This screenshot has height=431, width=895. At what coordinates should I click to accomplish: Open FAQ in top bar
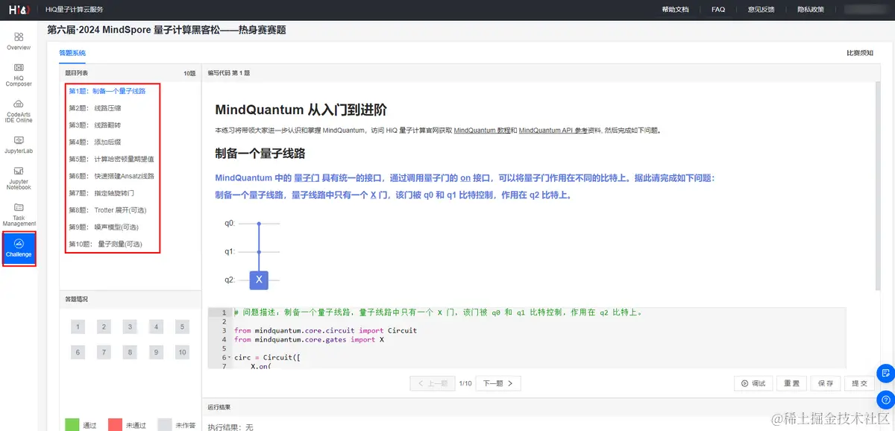[x=718, y=10]
